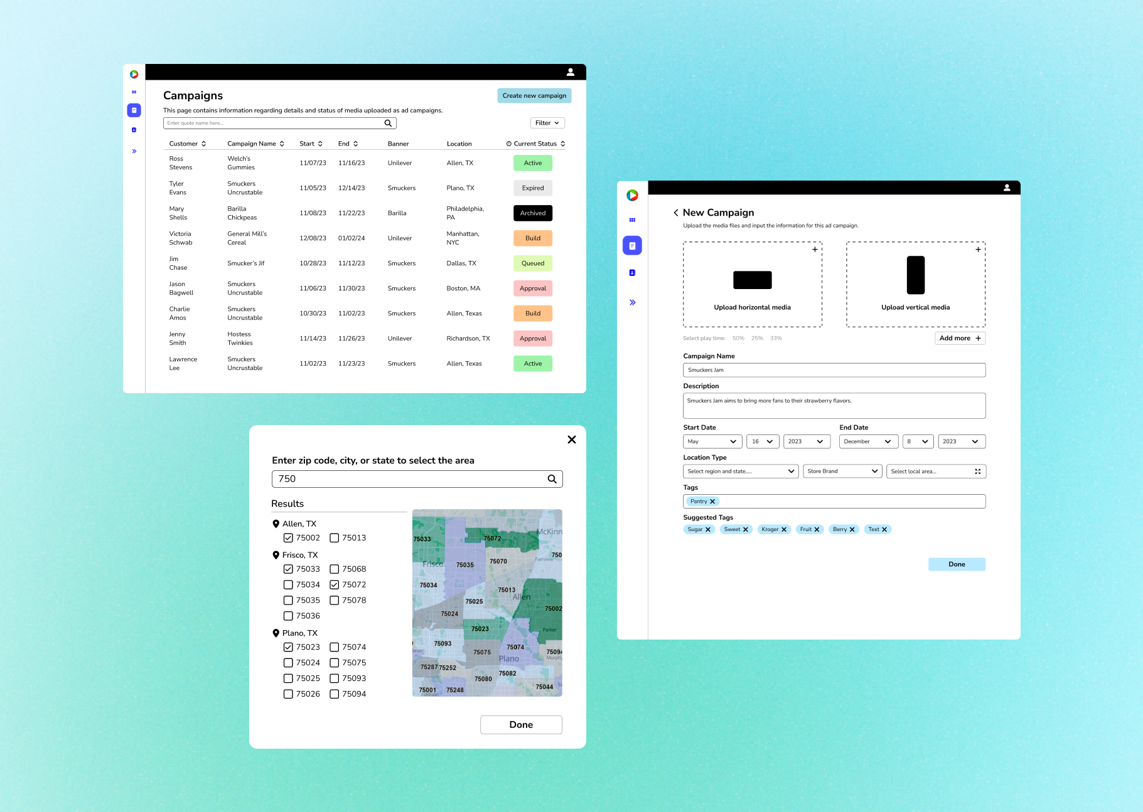The width and height of the screenshot is (1143, 812).
Task: Check zip code 75068 under Frisco
Action: pos(335,569)
